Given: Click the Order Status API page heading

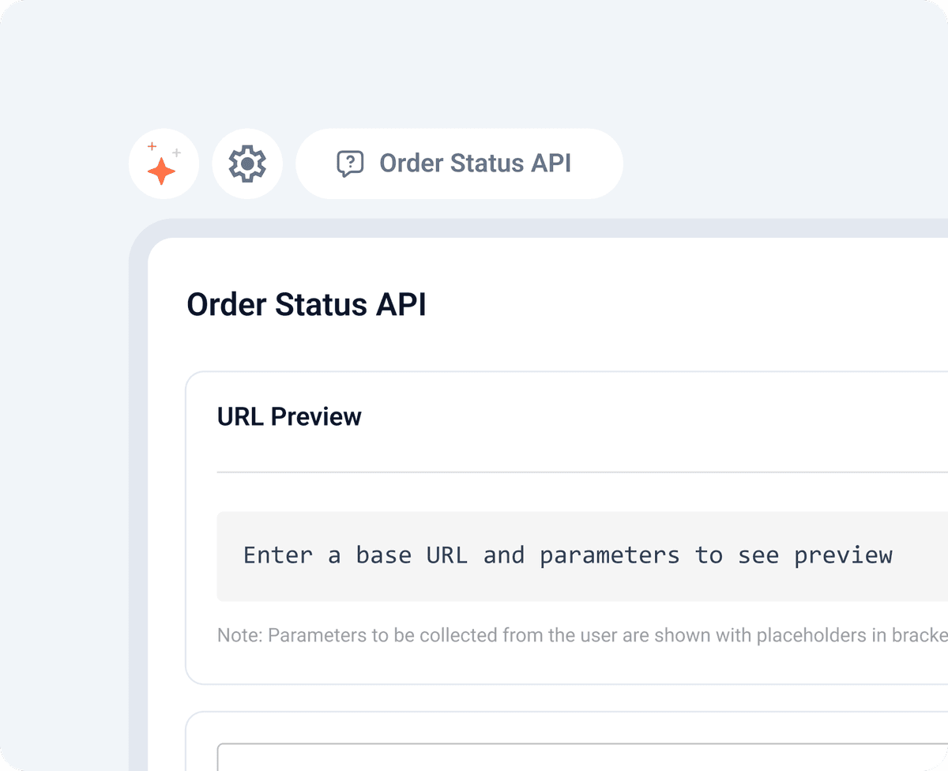Looking at the screenshot, I should coord(307,304).
